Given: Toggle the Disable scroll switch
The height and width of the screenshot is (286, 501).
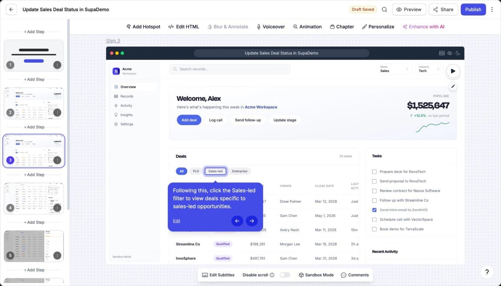Looking at the screenshot, I should pos(285,275).
